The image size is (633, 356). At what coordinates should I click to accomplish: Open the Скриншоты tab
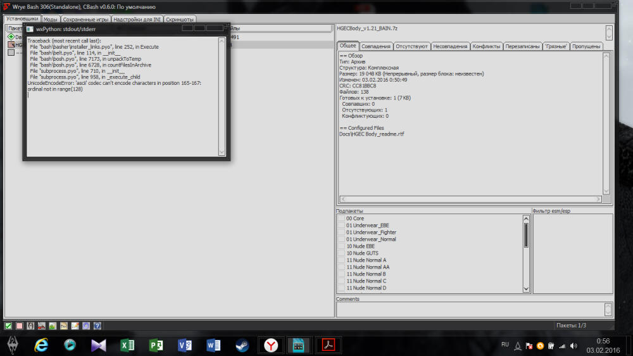click(x=180, y=20)
